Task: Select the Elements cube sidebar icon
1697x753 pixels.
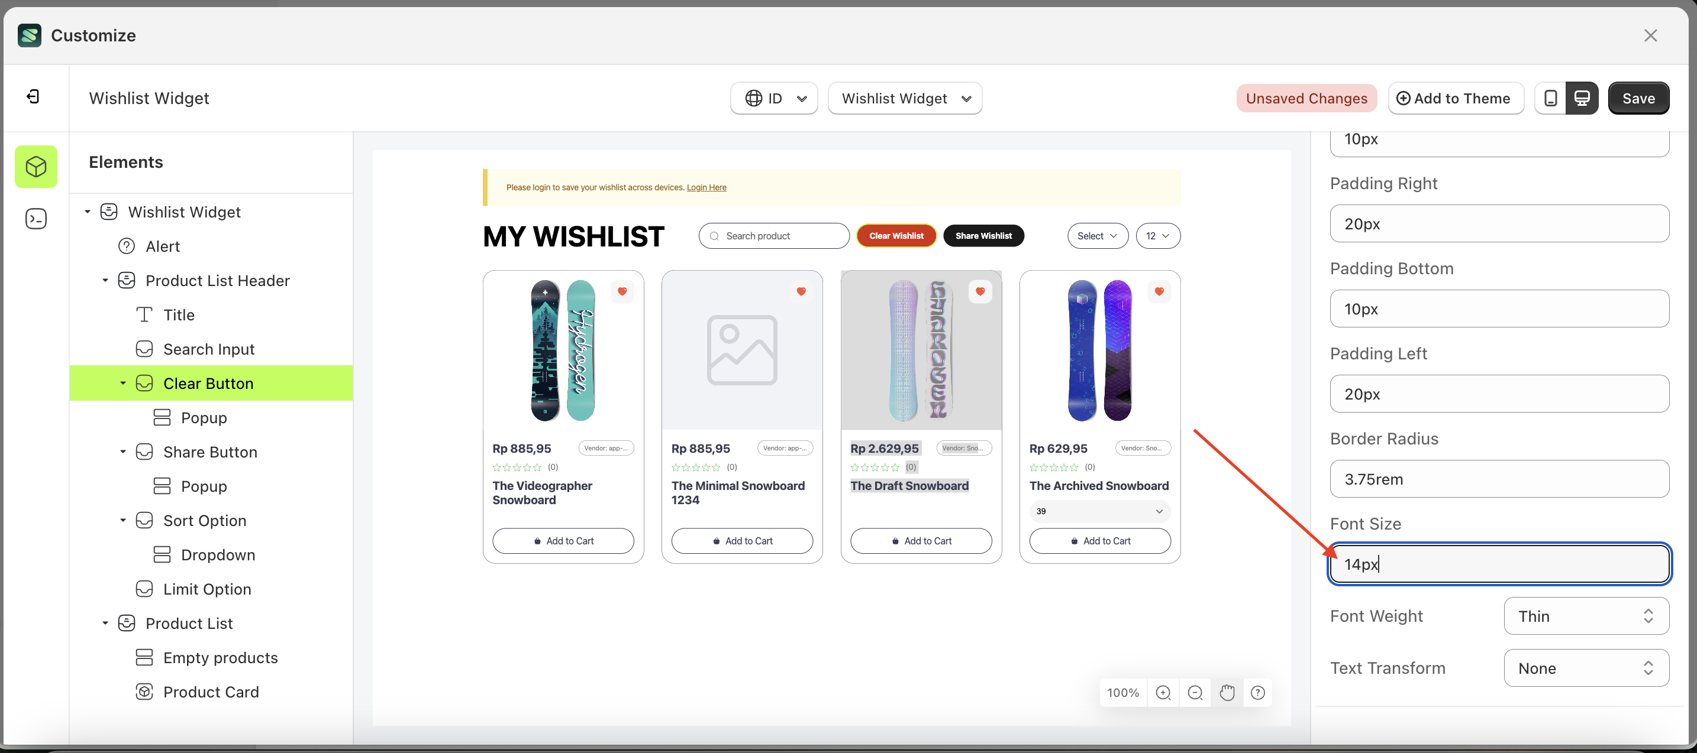Action: pos(36,167)
